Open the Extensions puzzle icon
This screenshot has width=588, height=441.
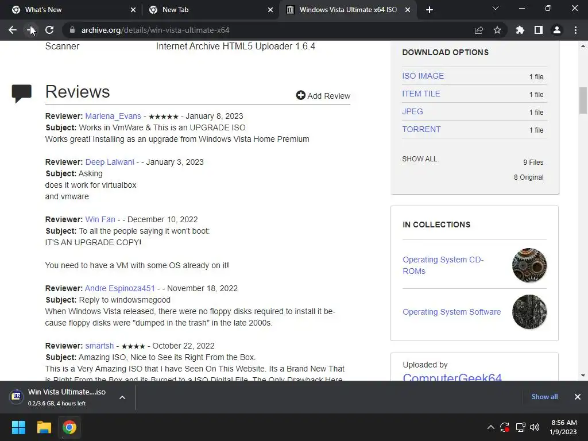coord(520,30)
